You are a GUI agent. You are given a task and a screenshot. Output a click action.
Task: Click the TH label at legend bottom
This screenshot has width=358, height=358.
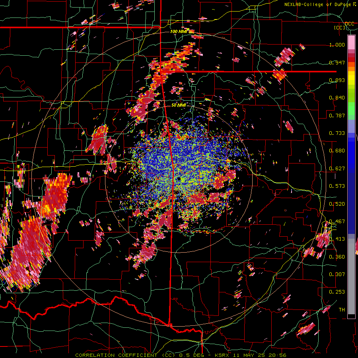click(342, 310)
